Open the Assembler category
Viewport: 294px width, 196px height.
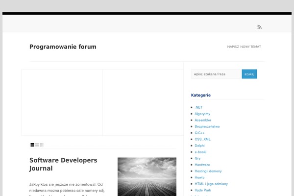click(x=203, y=120)
